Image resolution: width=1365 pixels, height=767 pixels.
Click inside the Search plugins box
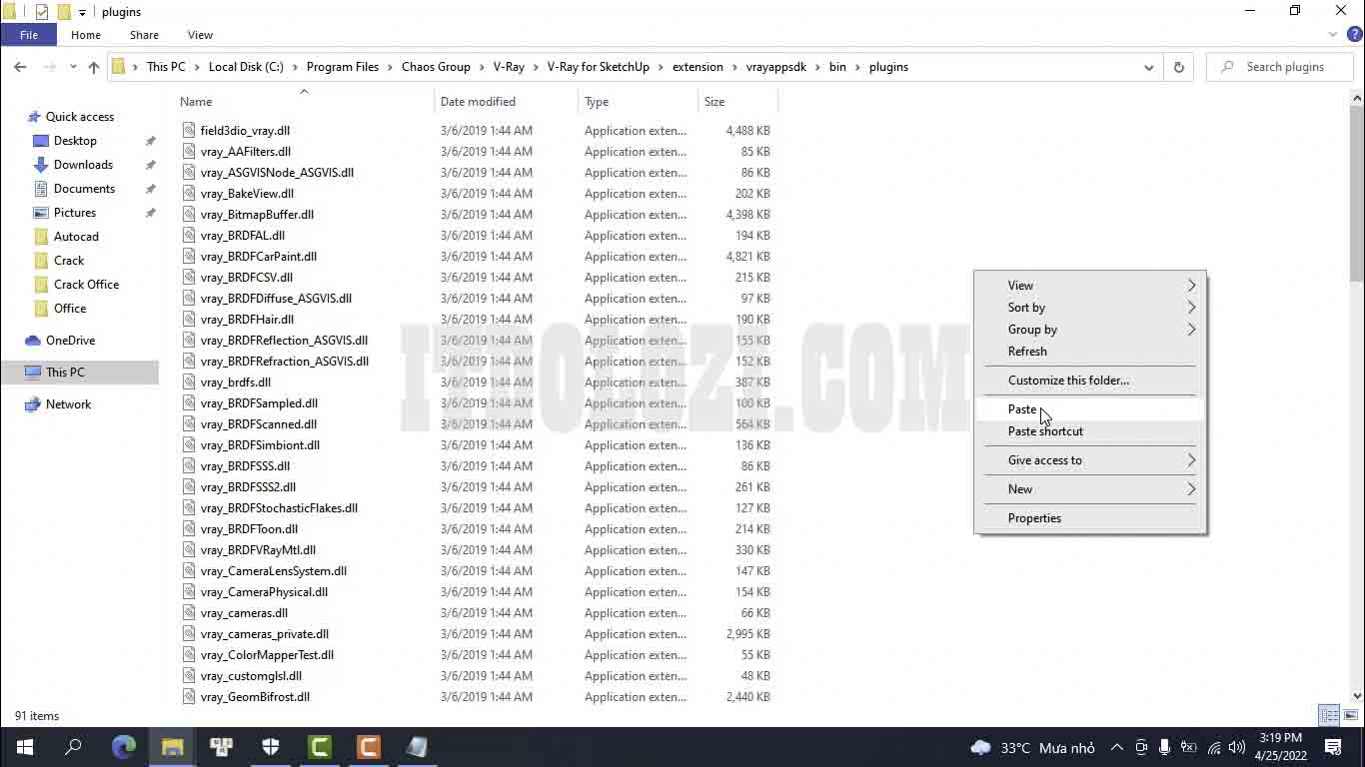tap(1284, 67)
